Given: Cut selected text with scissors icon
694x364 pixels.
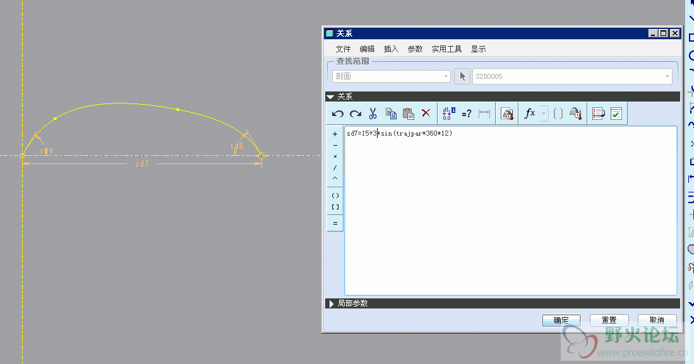Looking at the screenshot, I should coord(373,114).
